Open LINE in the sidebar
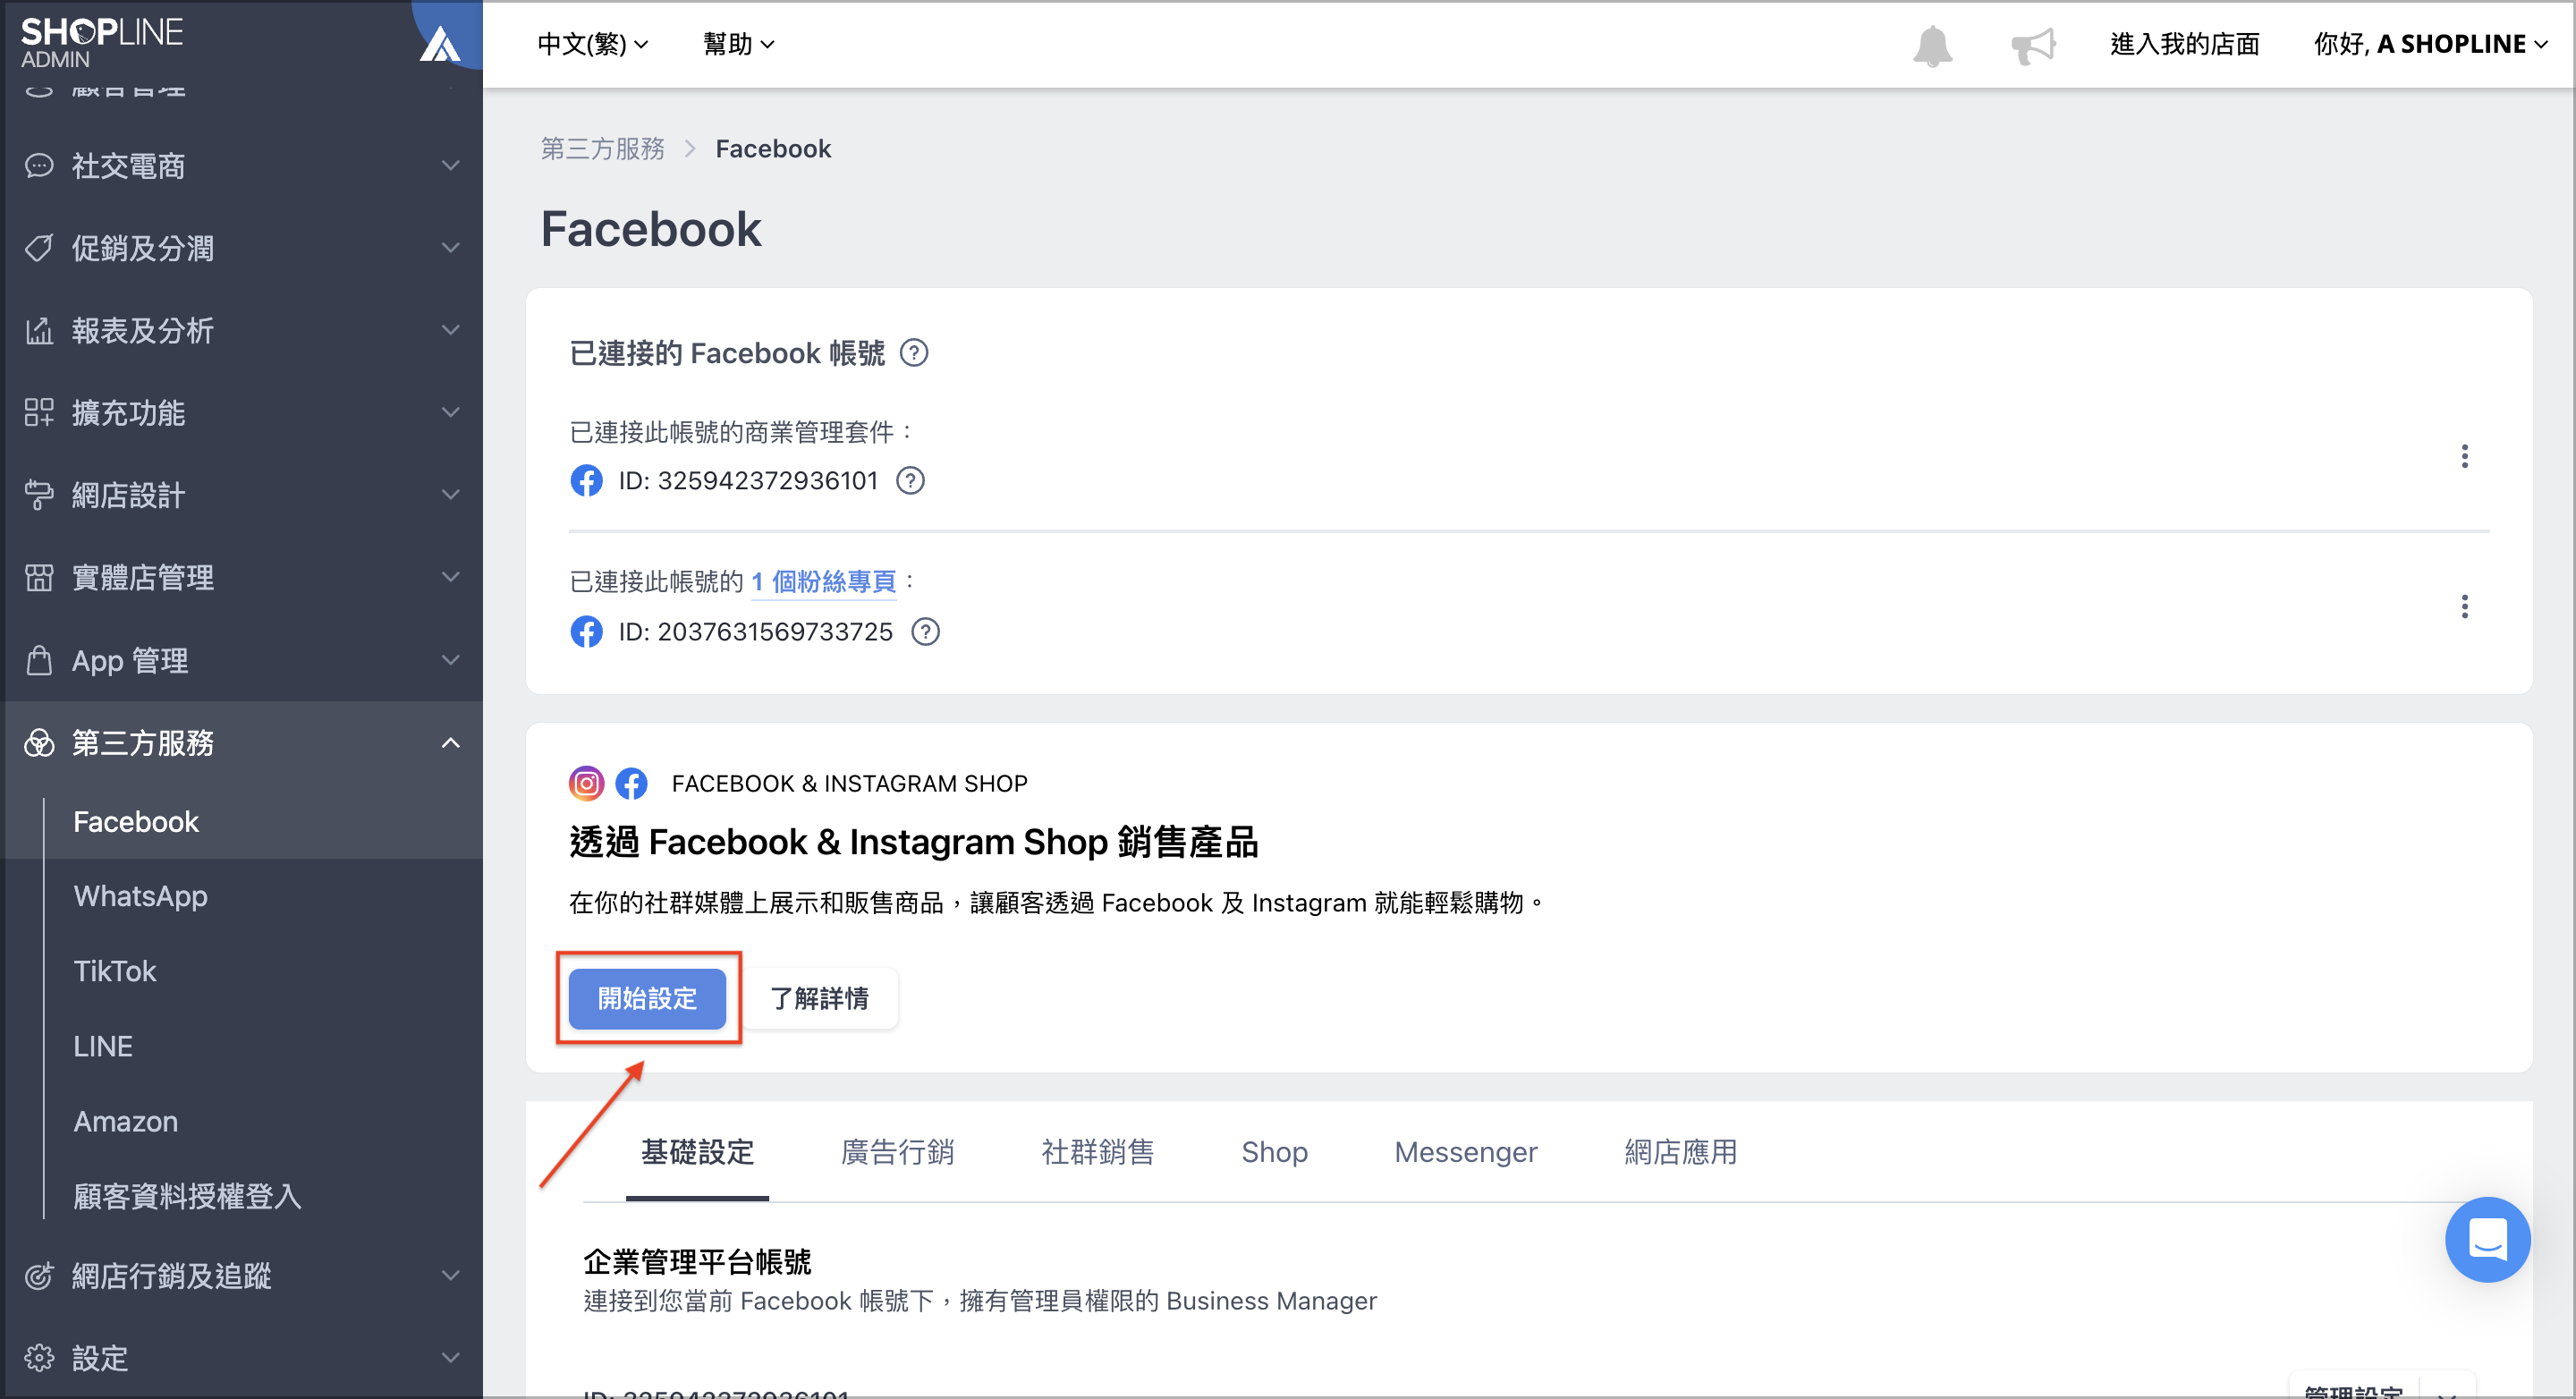Screen dimensions: 2576x1399 click(x=102, y=1046)
